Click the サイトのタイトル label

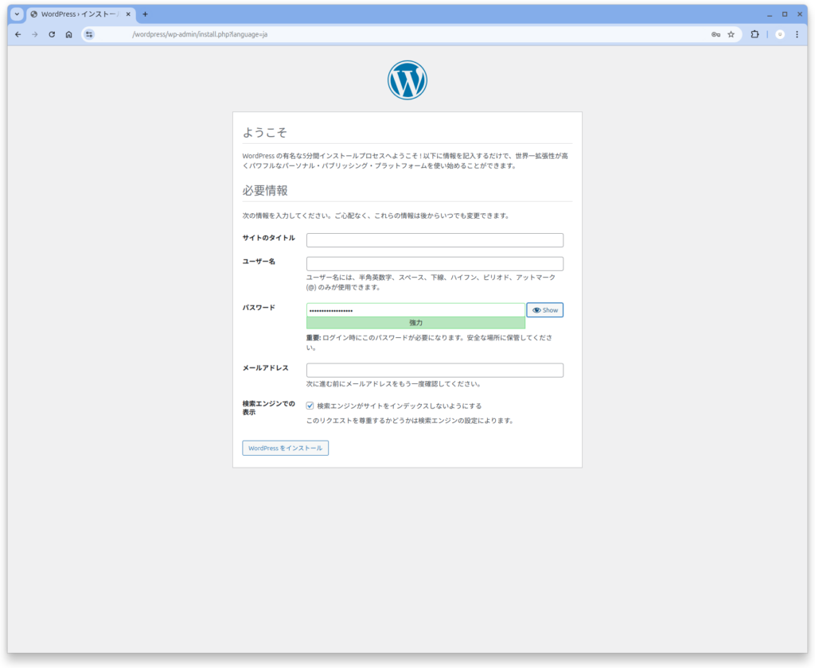[268, 238]
